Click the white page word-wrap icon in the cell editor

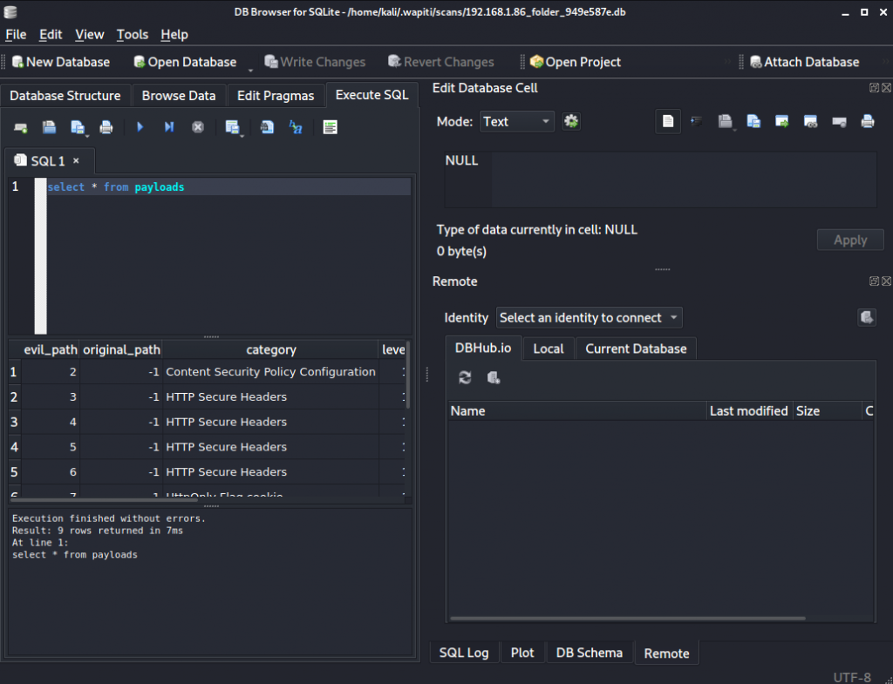click(668, 121)
